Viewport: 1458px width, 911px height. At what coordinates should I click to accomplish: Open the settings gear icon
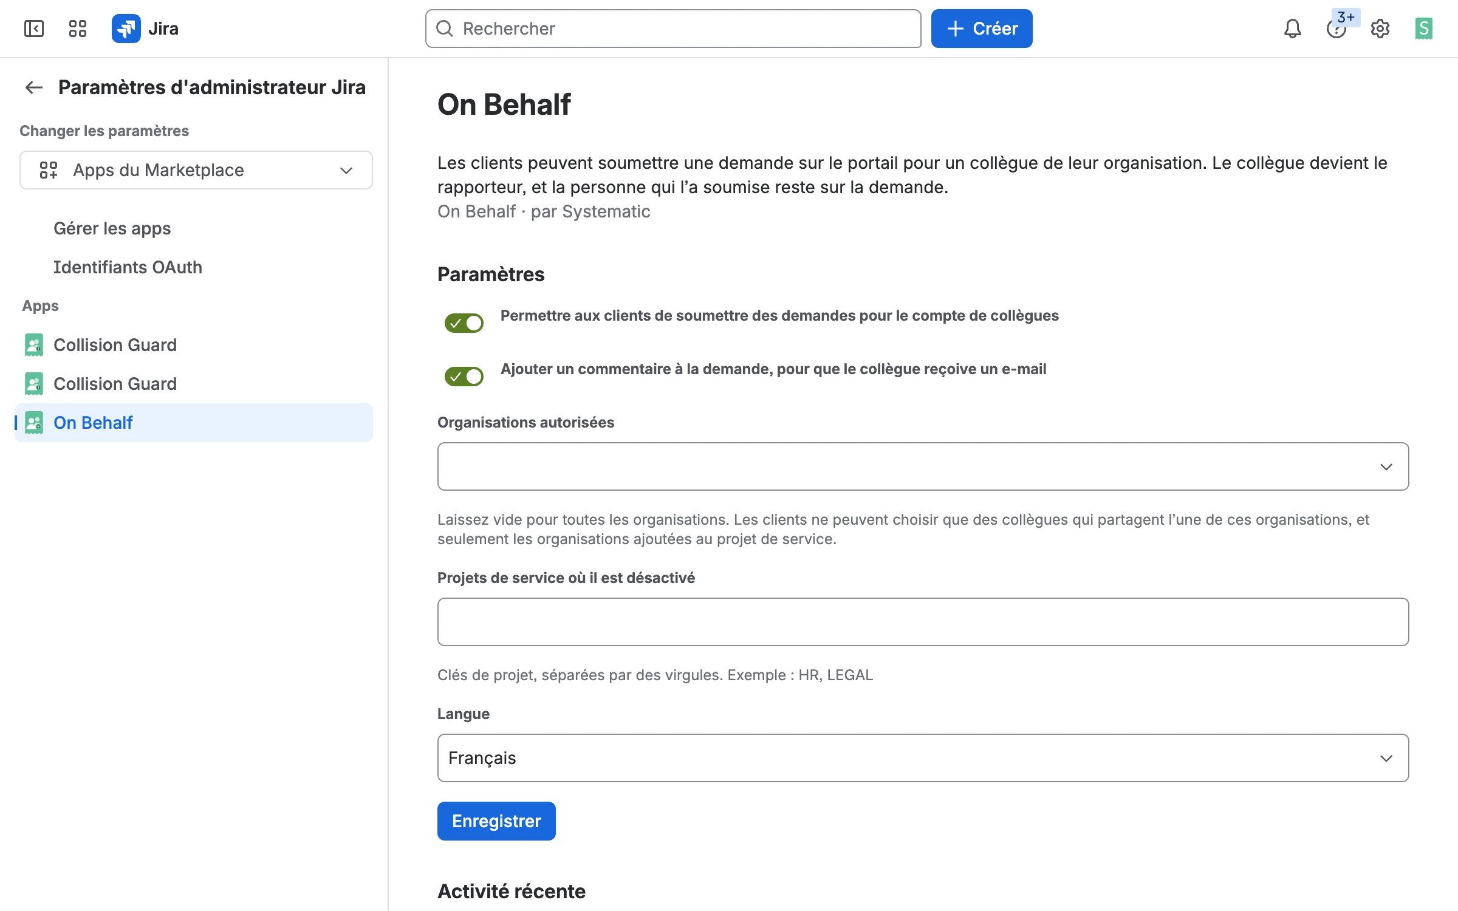click(1380, 29)
